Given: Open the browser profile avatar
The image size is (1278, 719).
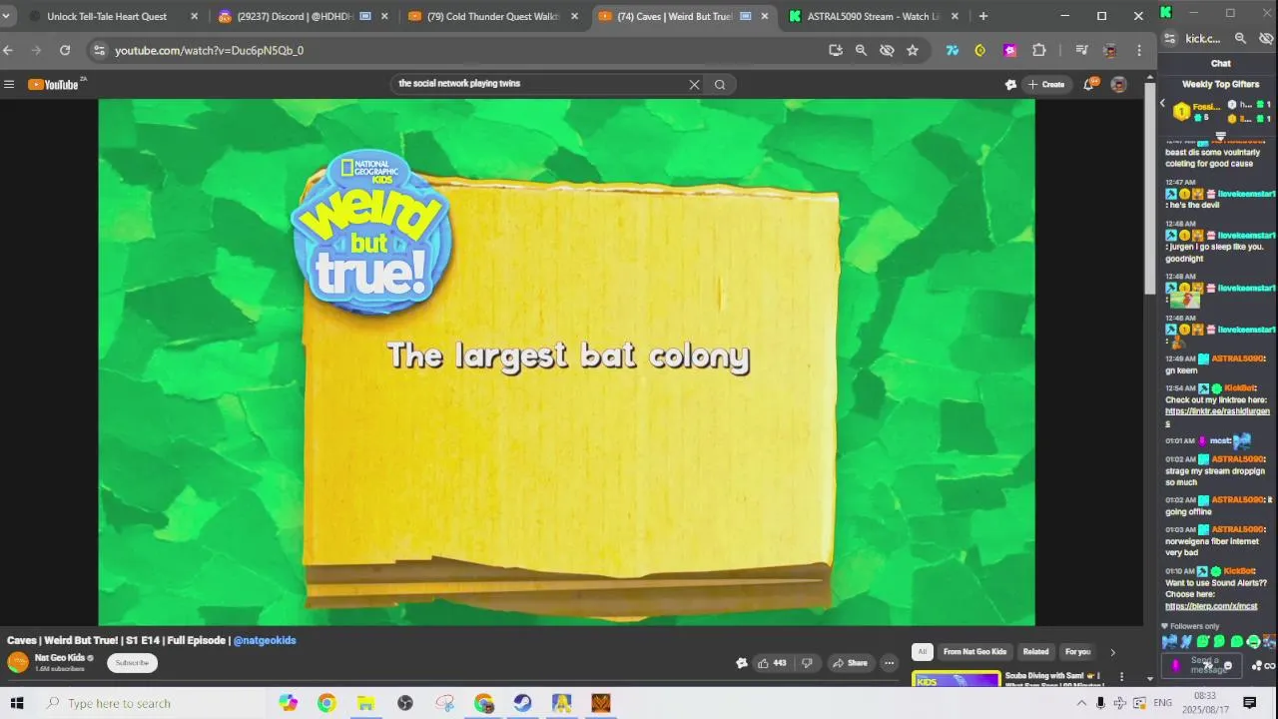Looking at the screenshot, I should coord(1109,50).
